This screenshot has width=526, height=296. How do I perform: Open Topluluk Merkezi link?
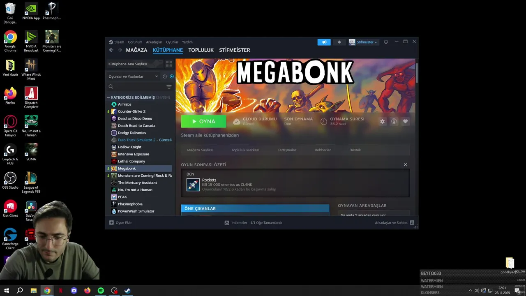[245, 150]
